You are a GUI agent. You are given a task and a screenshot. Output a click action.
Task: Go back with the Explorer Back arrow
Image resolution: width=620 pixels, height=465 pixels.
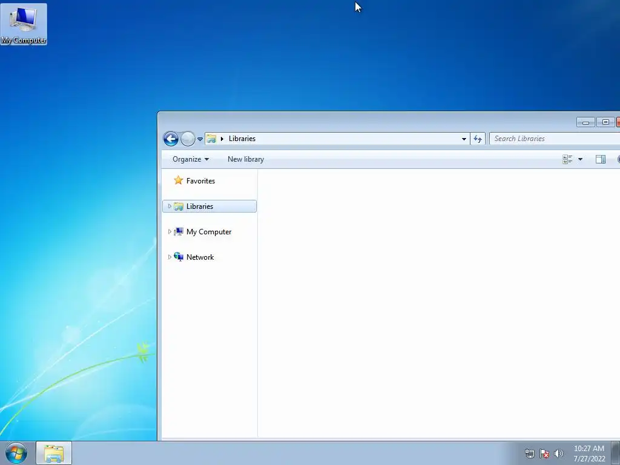(171, 139)
